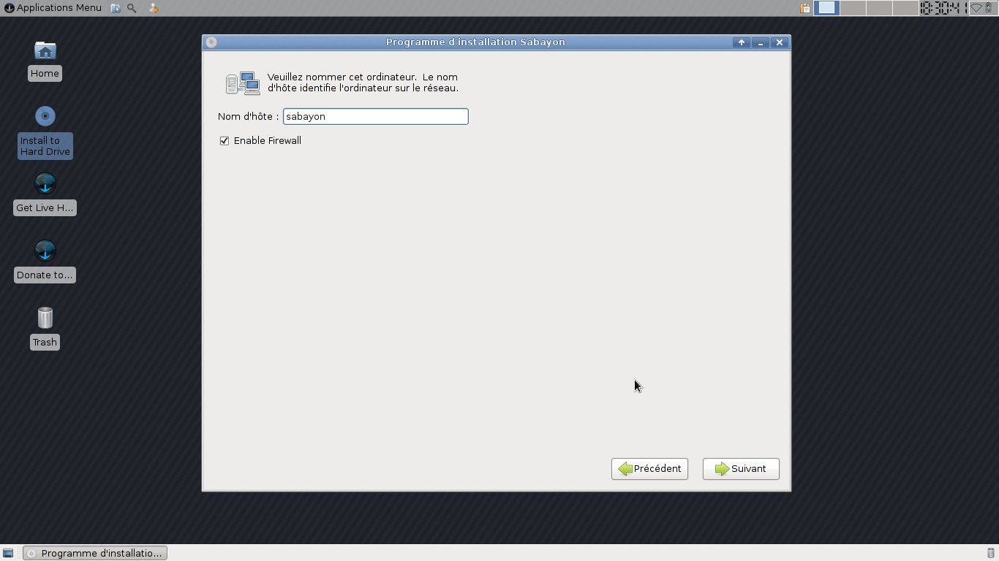Click the network computers hostname icon
Image resolution: width=999 pixels, height=561 pixels.
[x=243, y=83]
